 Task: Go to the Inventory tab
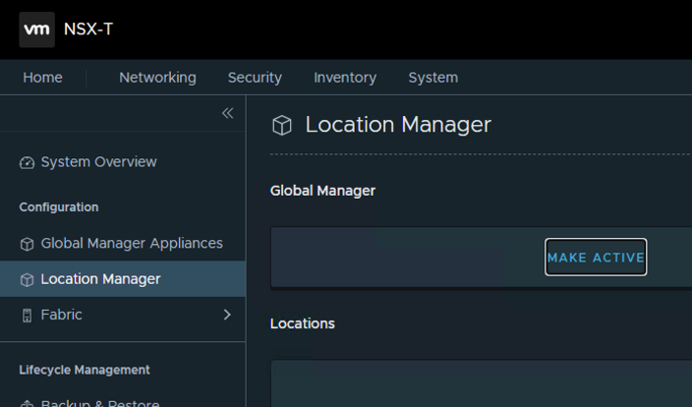click(x=345, y=78)
